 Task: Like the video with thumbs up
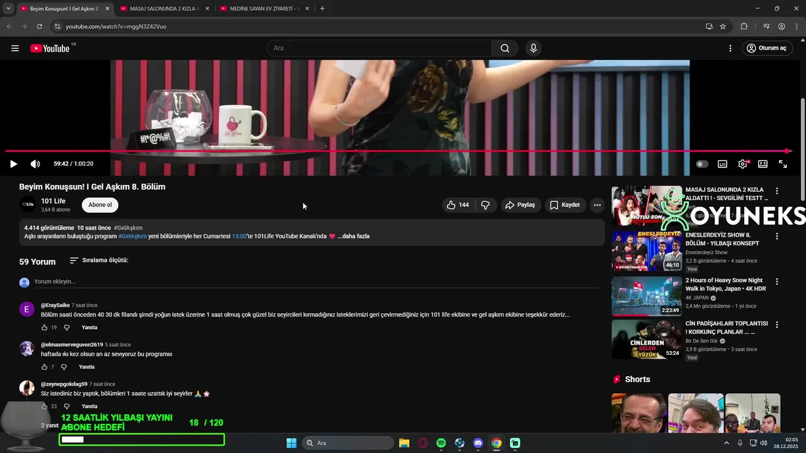point(458,205)
